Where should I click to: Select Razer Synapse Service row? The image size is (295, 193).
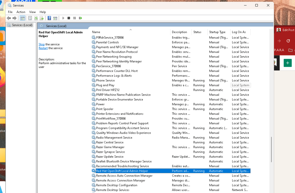tap(171, 152)
